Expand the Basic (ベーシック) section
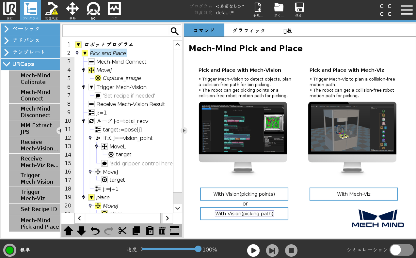 [30, 29]
